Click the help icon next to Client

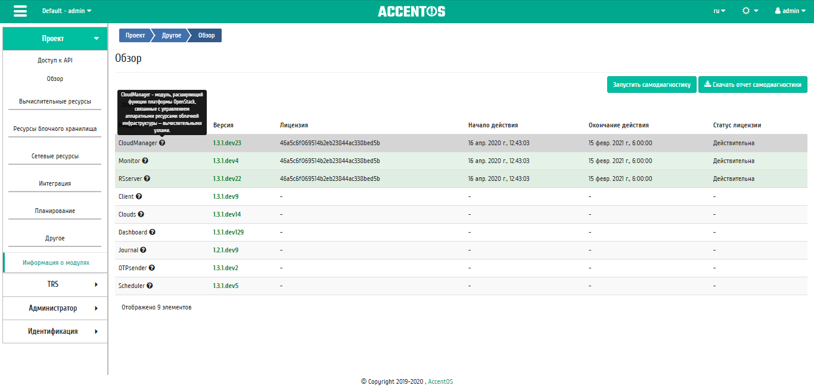coord(139,196)
